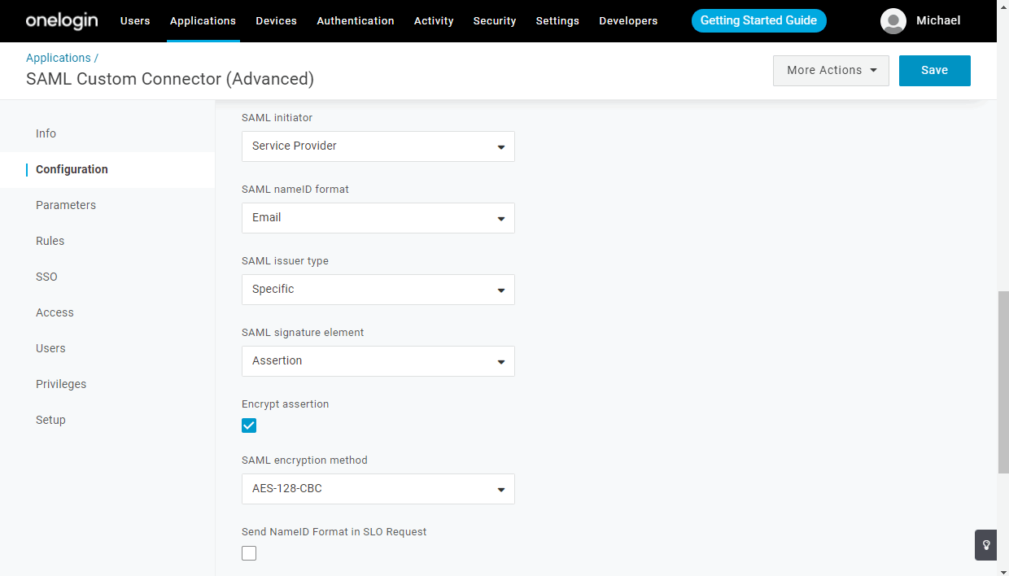Expand the SAML nameID format dropdown
Image resolution: width=1009 pixels, height=576 pixels.
point(378,218)
